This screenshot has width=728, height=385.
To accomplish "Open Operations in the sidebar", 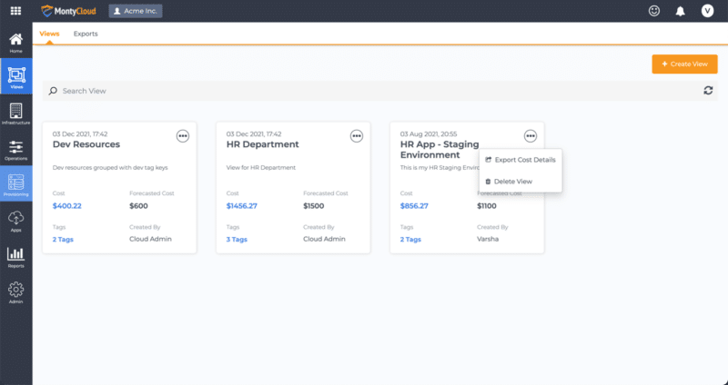I will (x=15, y=150).
